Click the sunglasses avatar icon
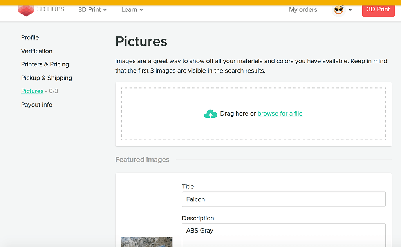Image resolution: width=401 pixels, height=247 pixels. click(x=338, y=10)
